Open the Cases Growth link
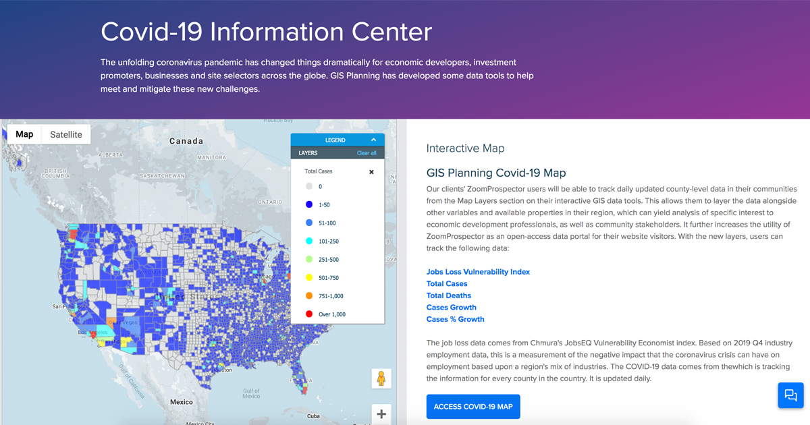The height and width of the screenshot is (425, 810). click(x=452, y=308)
